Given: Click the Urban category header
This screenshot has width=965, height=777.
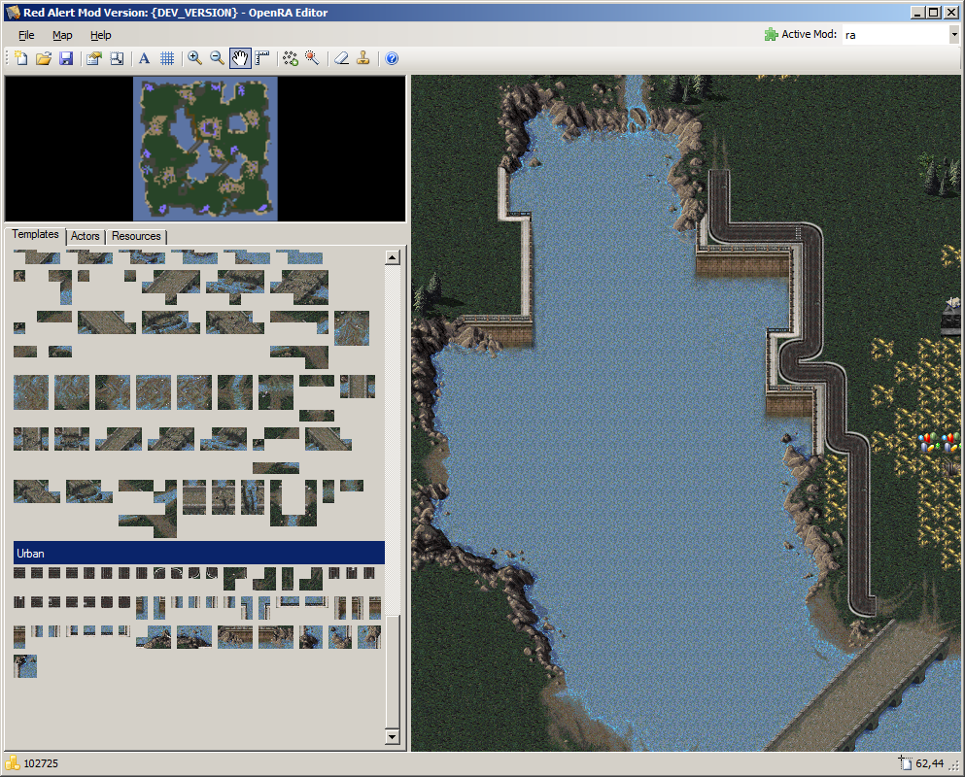Looking at the screenshot, I should [x=199, y=553].
